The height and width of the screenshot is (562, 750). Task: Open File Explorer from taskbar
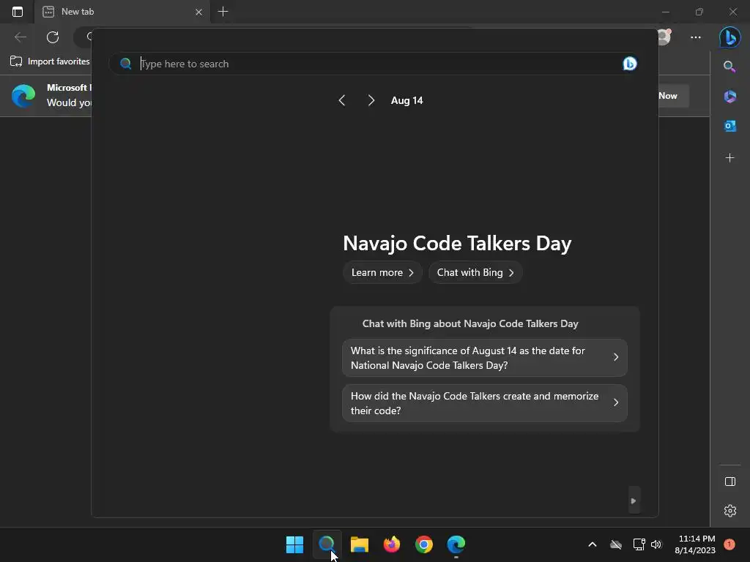[x=359, y=544]
